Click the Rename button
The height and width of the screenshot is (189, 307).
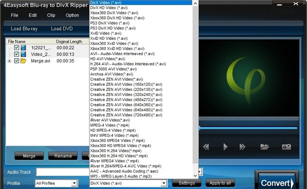click(x=63, y=156)
